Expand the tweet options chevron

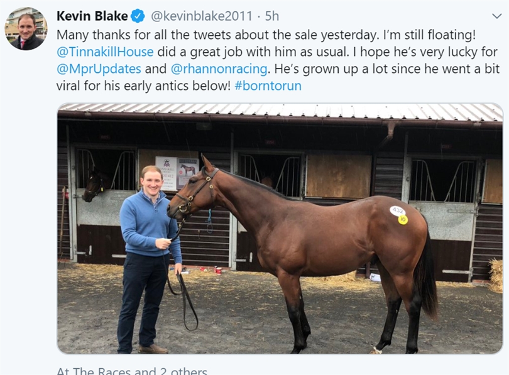(496, 16)
